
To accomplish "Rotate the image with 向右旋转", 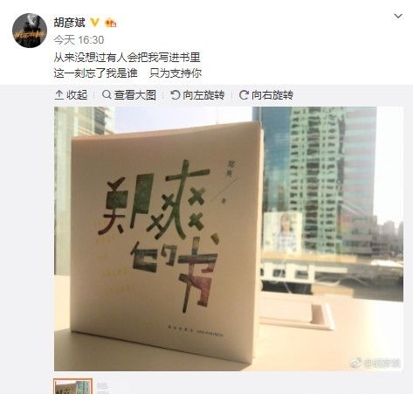I will [266, 95].
